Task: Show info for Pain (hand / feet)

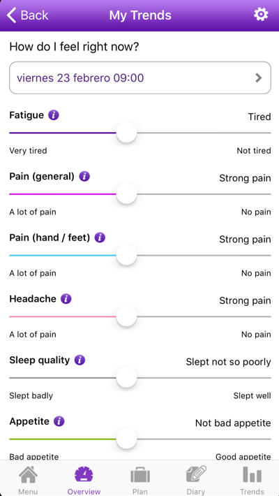Action: click(100, 238)
